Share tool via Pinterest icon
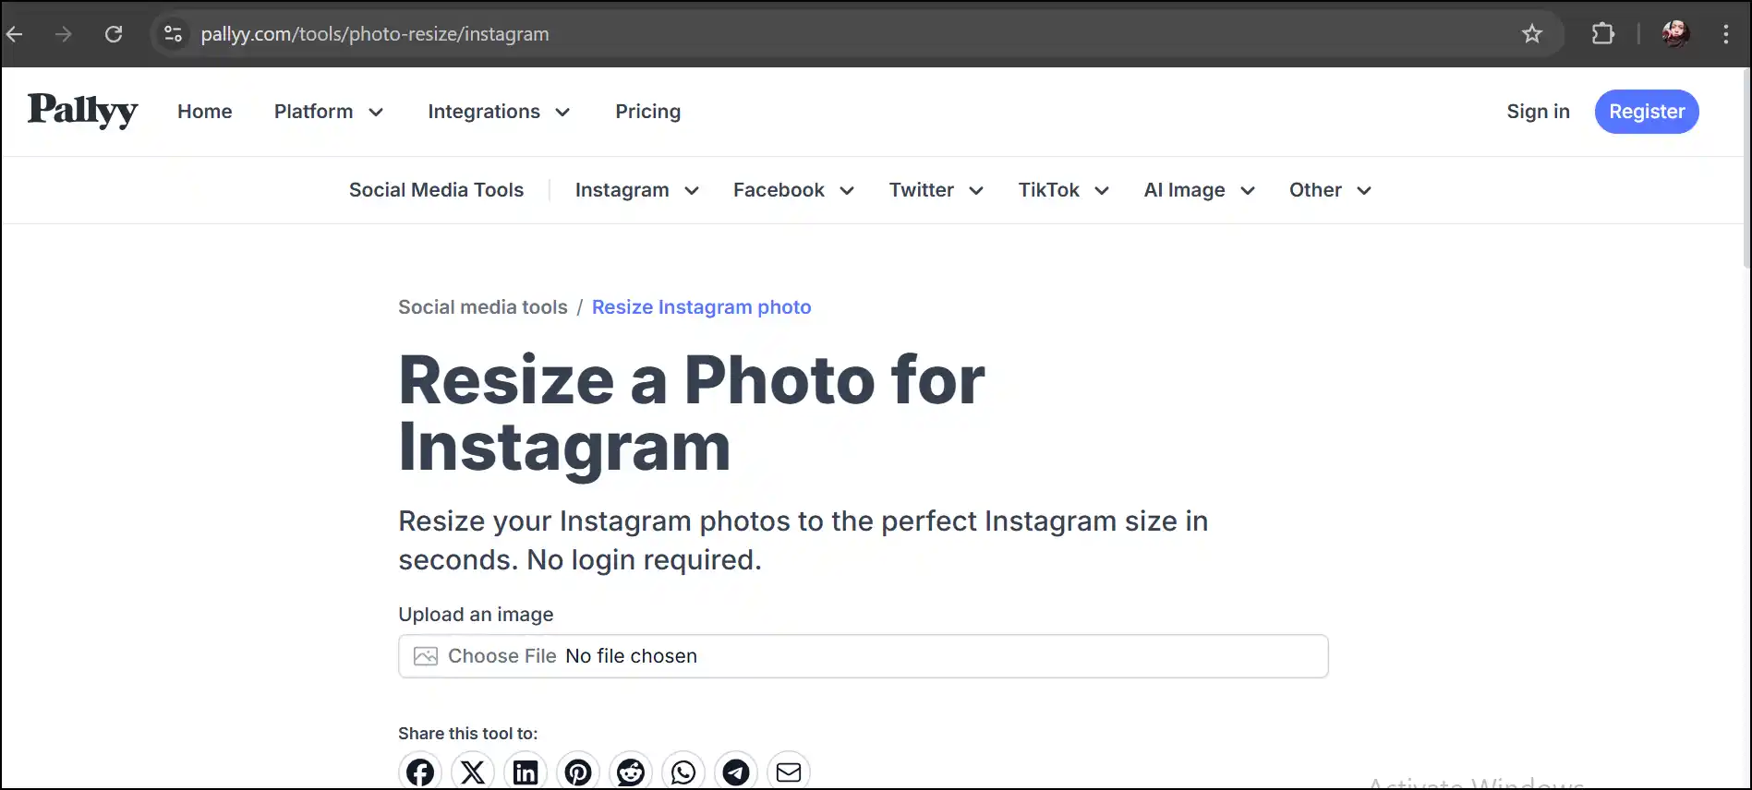Viewport: 1752px width, 790px height. pyautogui.click(x=578, y=772)
